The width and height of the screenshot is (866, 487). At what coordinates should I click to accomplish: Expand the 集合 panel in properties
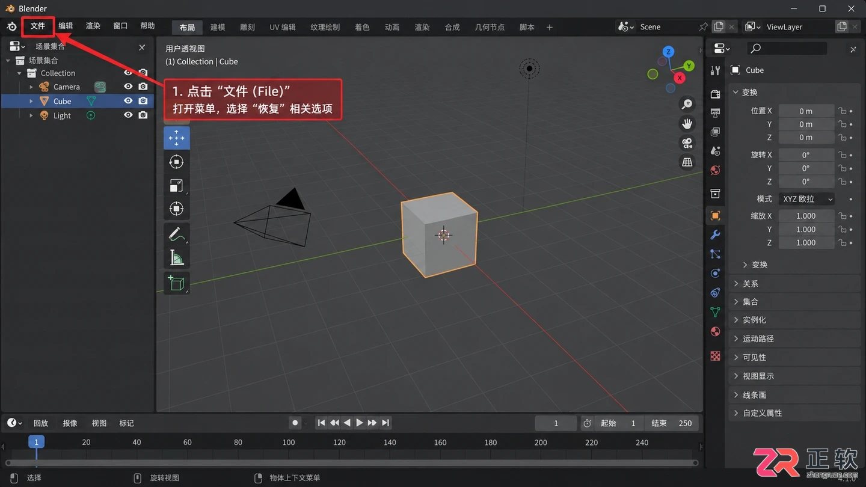point(796,302)
